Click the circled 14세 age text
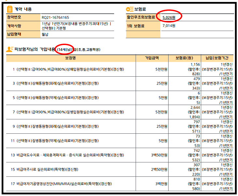The height and width of the screenshot is (196, 238). [64, 50]
